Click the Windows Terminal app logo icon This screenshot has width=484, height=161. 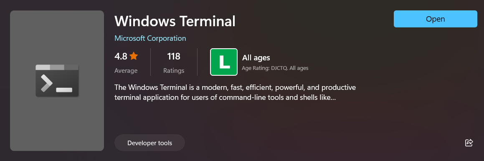click(x=57, y=81)
